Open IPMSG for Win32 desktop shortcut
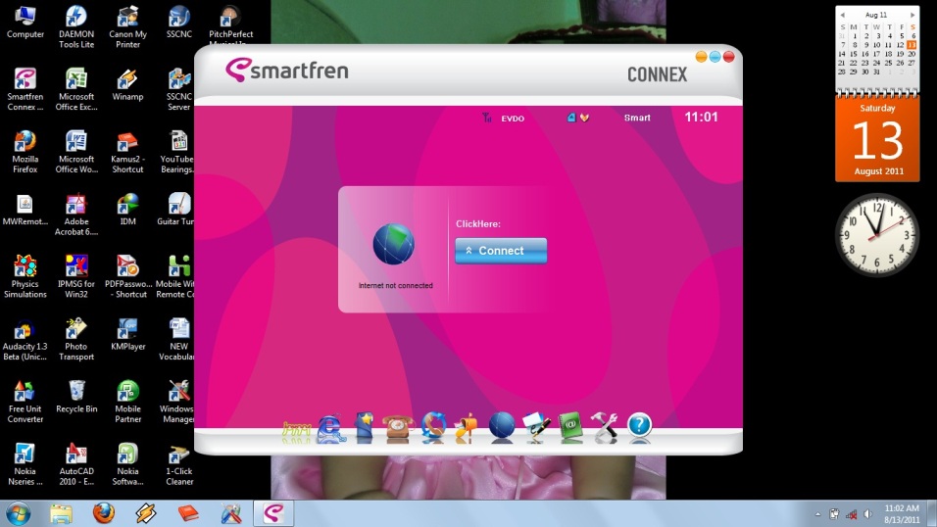This screenshot has width=937, height=527. [x=76, y=276]
